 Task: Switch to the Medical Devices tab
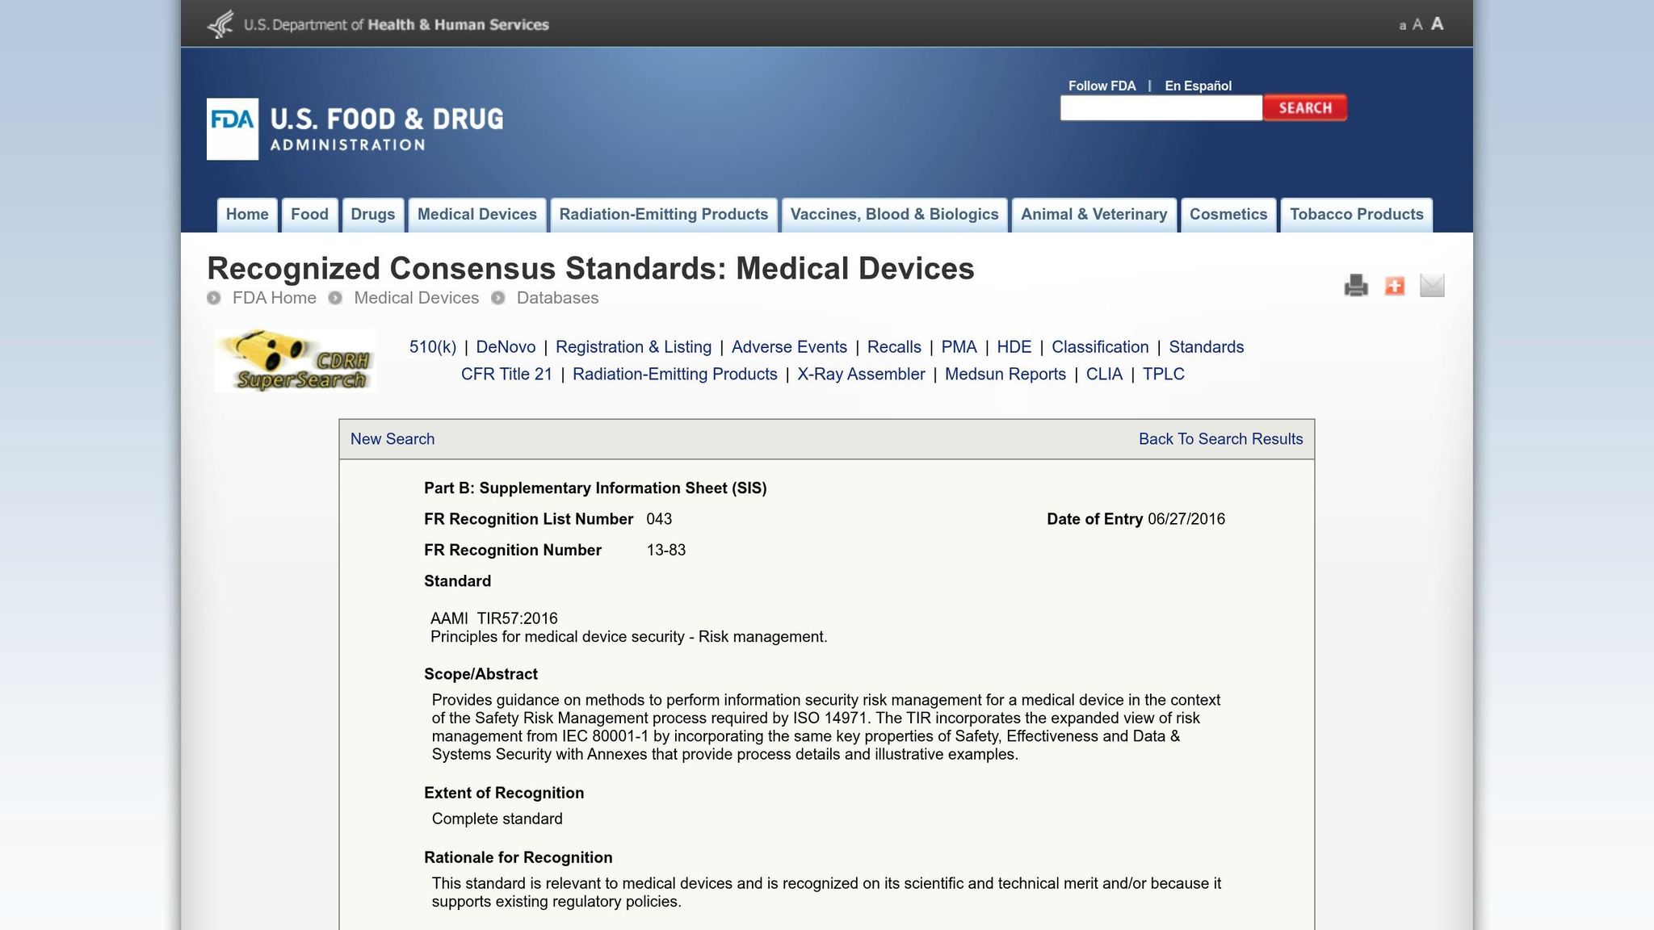click(477, 215)
